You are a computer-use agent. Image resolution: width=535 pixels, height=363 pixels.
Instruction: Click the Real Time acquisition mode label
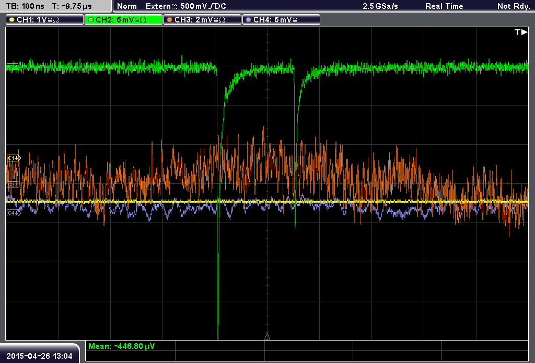(x=444, y=6)
